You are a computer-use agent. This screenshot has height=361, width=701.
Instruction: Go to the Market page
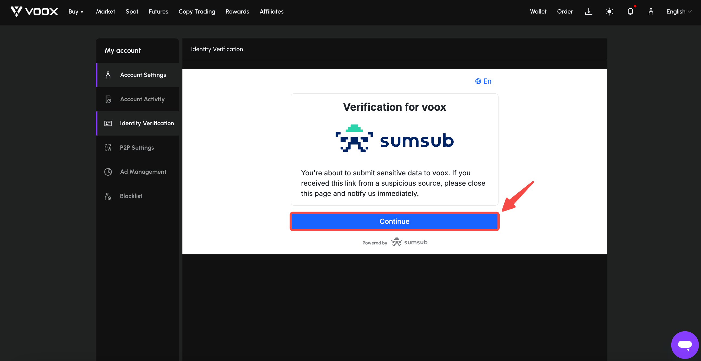[x=105, y=11]
